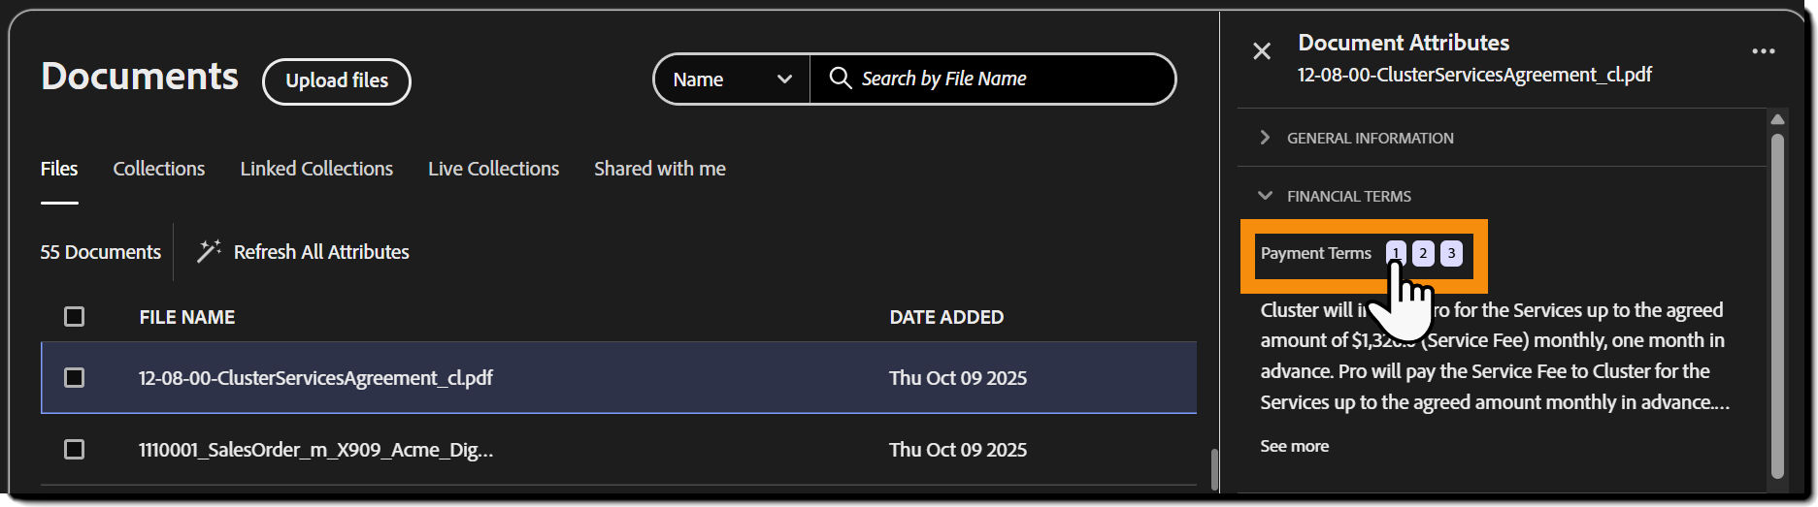Open the Shared with me tab
This screenshot has width=1818, height=507.
[660, 169]
